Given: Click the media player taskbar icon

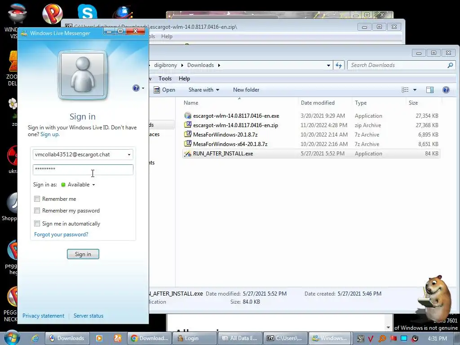Looking at the screenshot, I should pyautogui.click(x=99, y=338).
